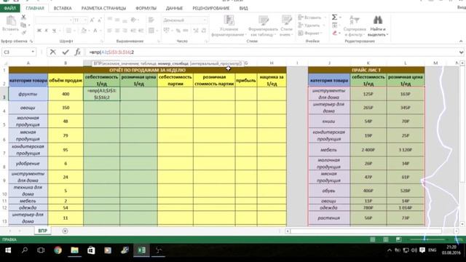Open Conditional Formatting (Условное форматирование) dropdown
466x262 pixels.
click(x=229, y=25)
